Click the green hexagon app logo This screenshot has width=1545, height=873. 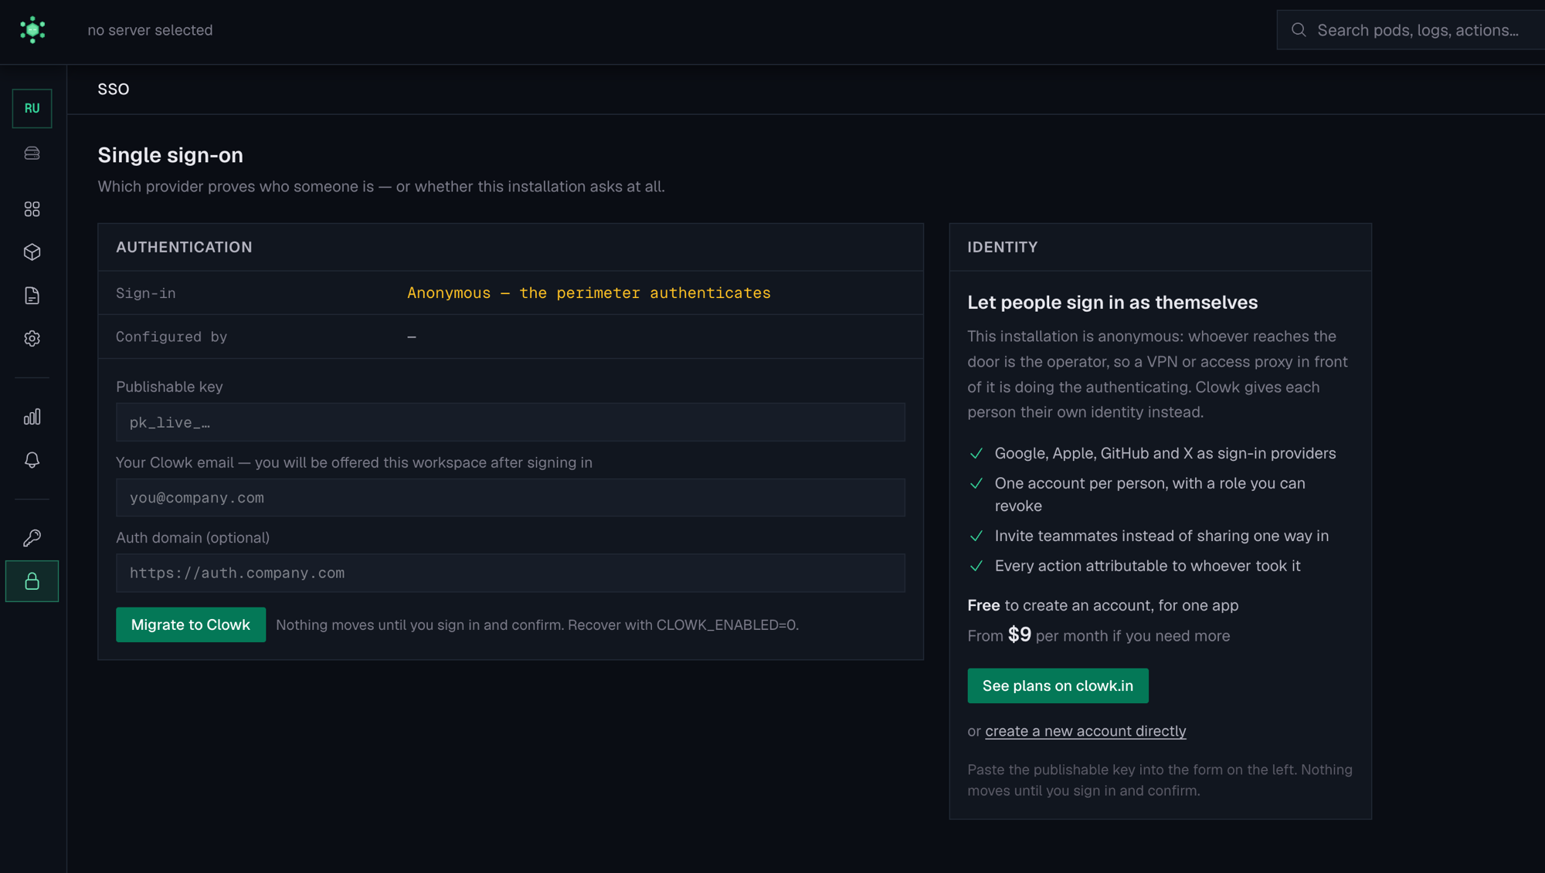(x=32, y=30)
